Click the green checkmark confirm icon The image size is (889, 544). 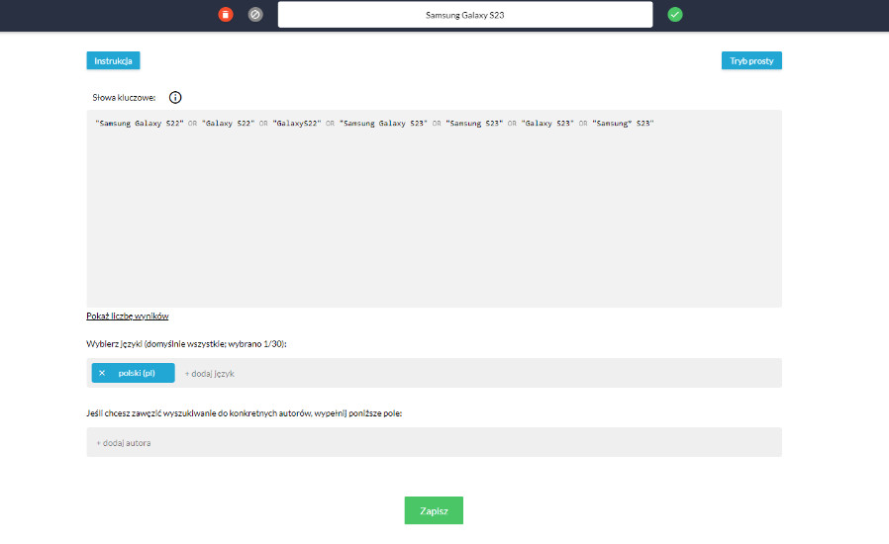click(675, 15)
